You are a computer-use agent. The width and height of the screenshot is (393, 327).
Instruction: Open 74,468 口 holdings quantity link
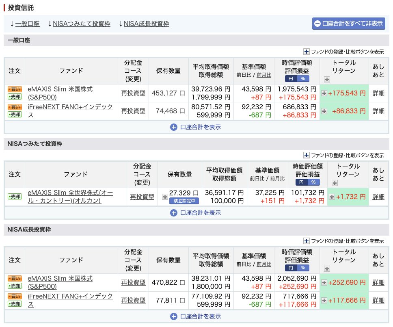point(171,111)
